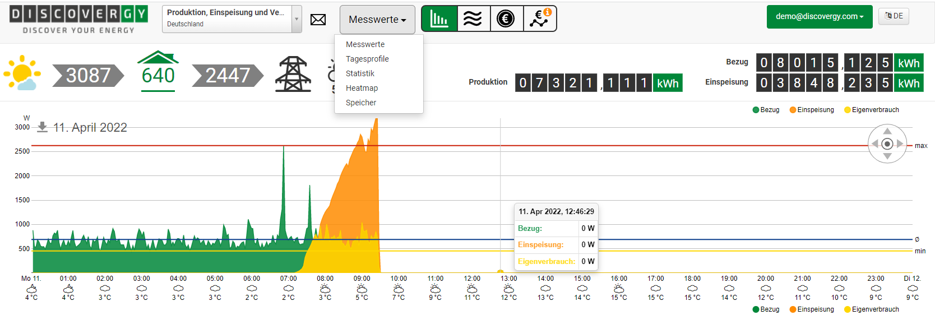935x315 pixels.
Task: Toggle Bezug series in top legend
Action: (766, 110)
